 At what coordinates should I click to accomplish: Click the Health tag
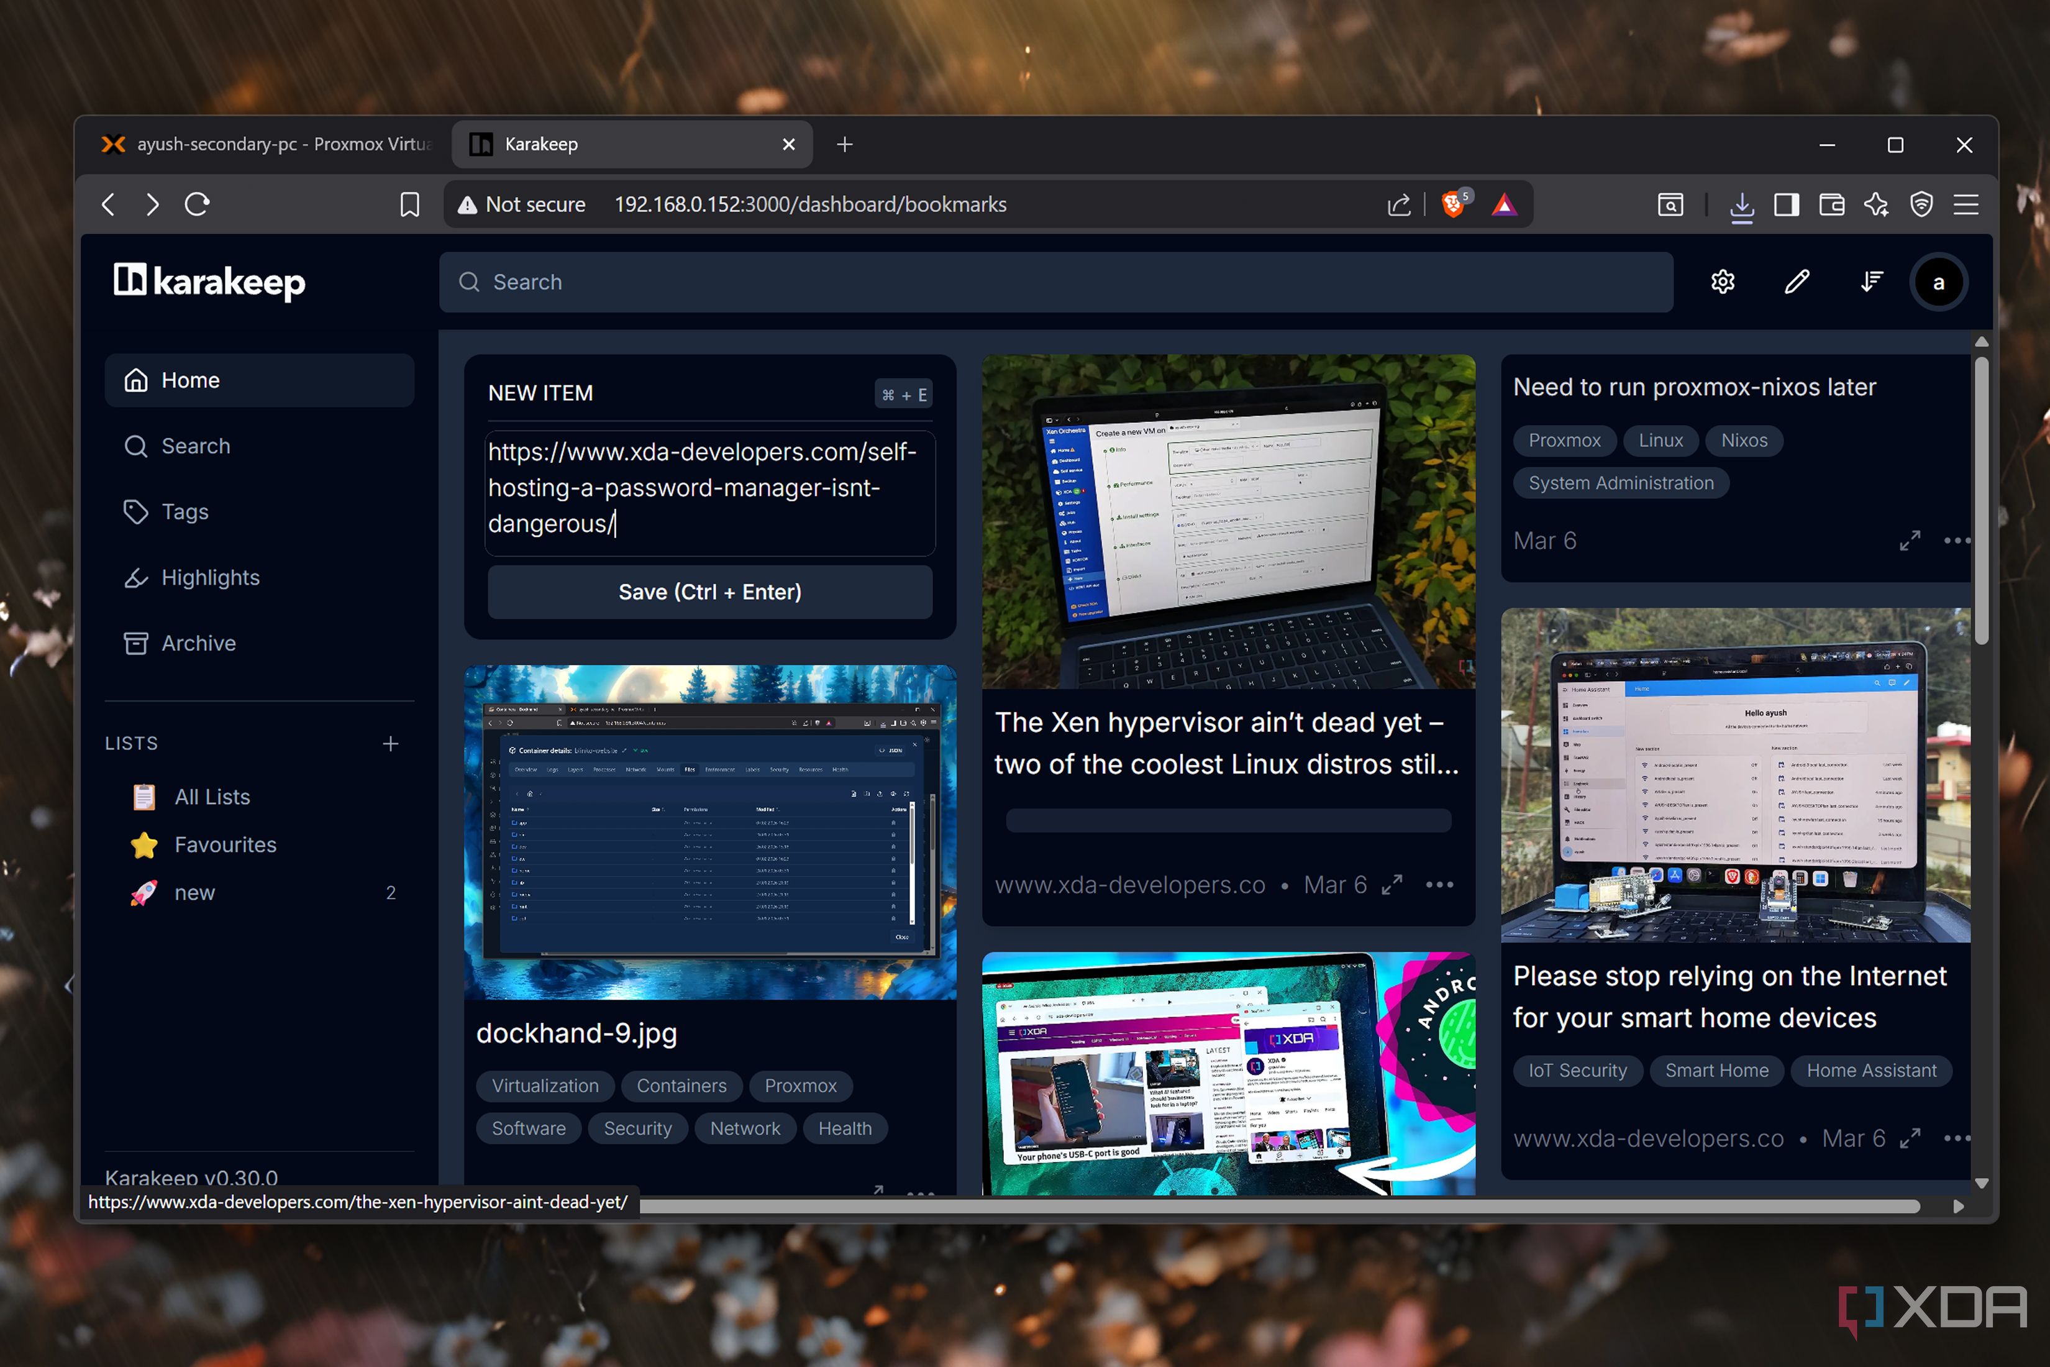pos(845,1128)
